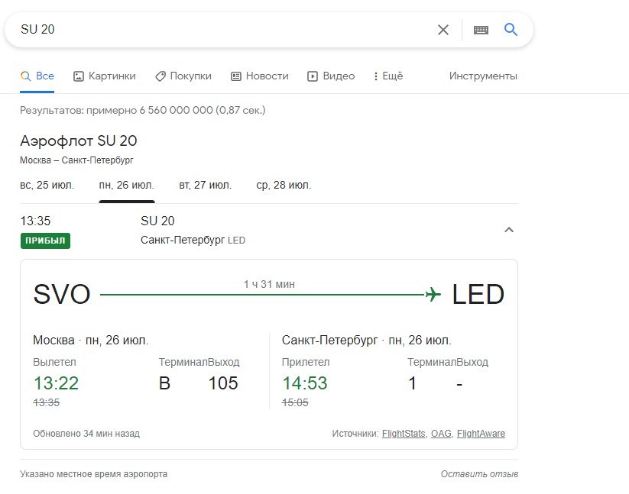Open the Картинки images tab
Image resolution: width=629 pixels, height=494 pixels.
pyautogui.click(x=104, y=76)
